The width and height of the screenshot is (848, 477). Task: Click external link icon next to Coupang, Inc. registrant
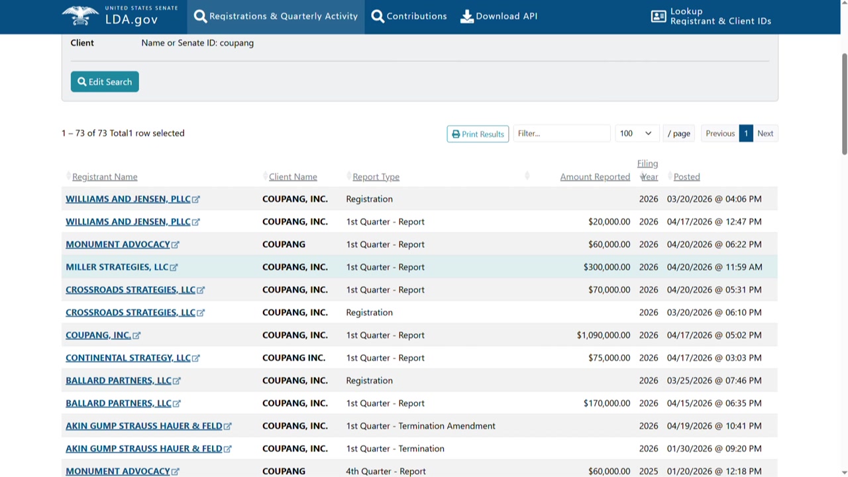coord(136,336)
